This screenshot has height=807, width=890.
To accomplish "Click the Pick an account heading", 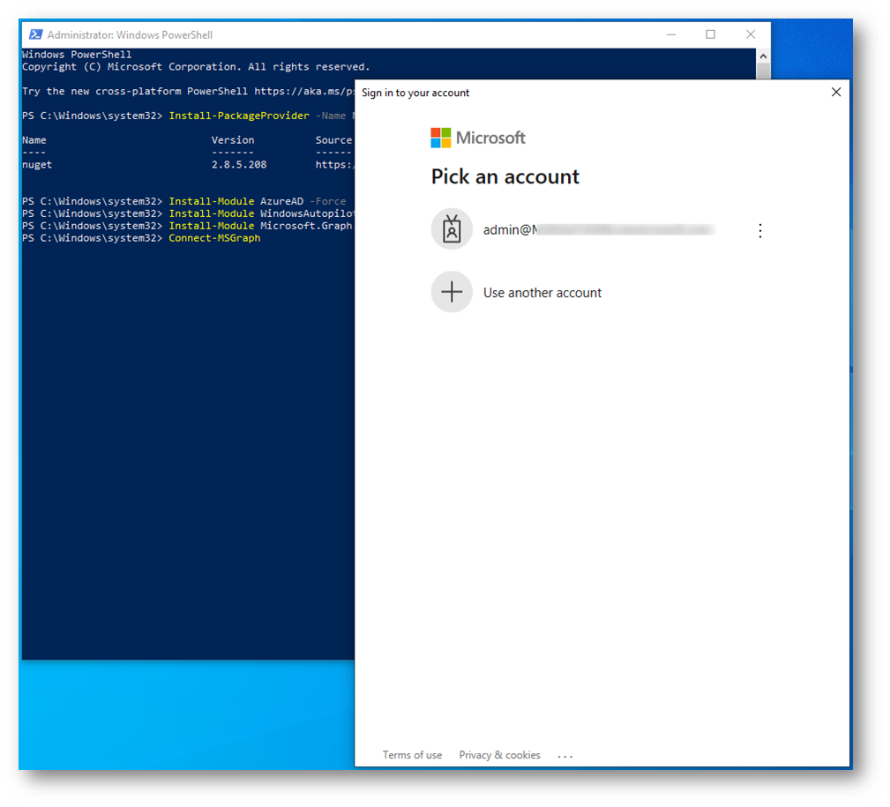I will [x=505, y=176].
